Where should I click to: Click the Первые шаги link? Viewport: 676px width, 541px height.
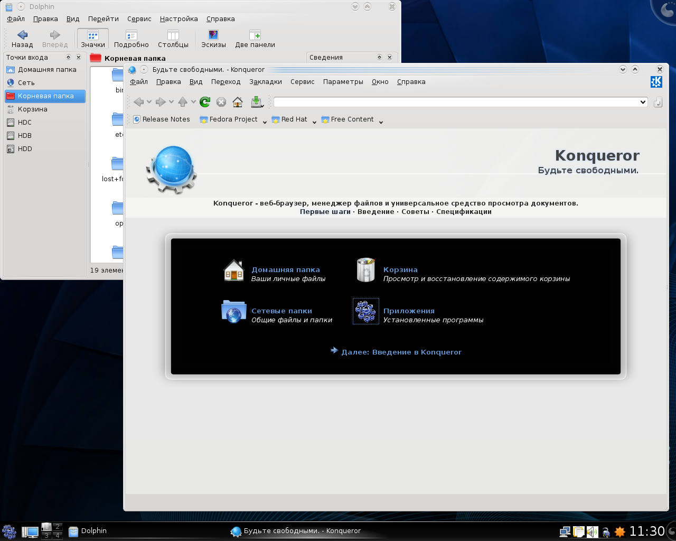(x=325, y=212)
